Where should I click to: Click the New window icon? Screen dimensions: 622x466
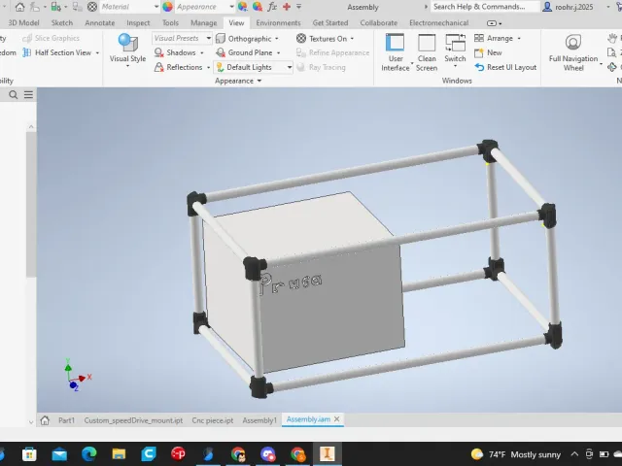pyautogui.click(x=479, y=52)
